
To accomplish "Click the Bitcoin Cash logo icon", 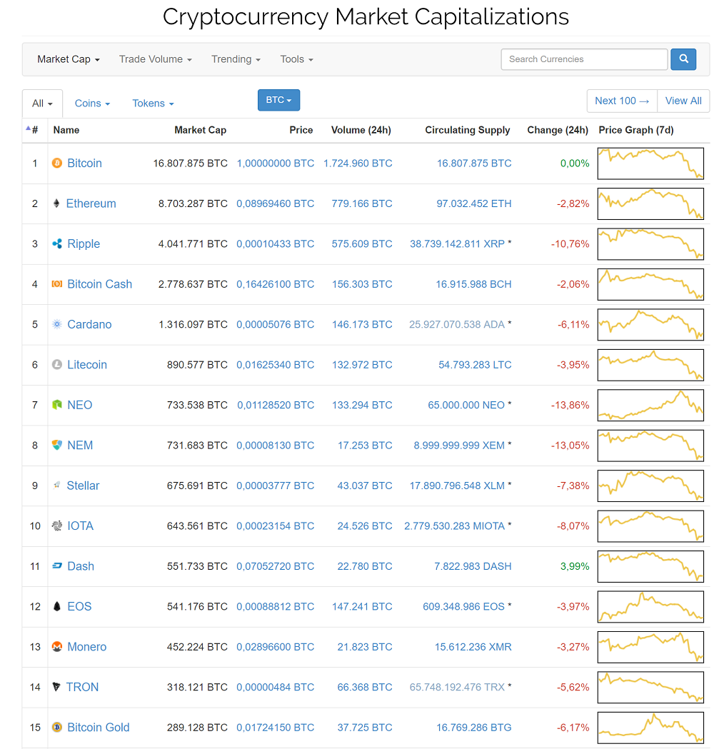I will click(x=57, y=283).
